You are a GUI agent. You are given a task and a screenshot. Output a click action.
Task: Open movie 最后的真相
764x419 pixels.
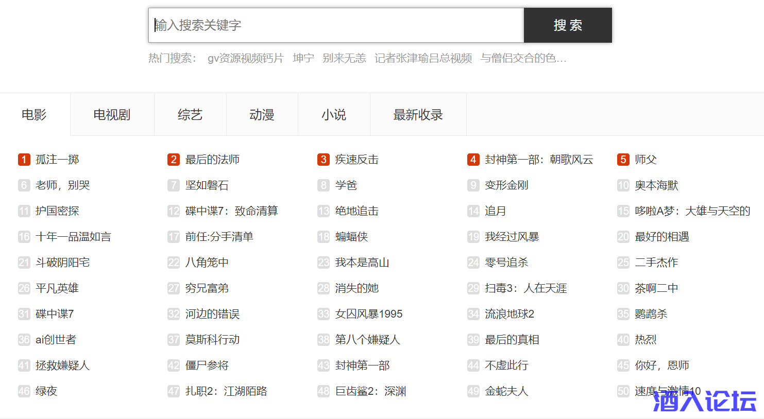tap(512, 340)
